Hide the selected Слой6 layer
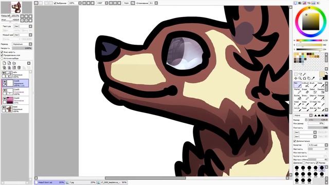This screenshot has width=329, height=185. 5,82
